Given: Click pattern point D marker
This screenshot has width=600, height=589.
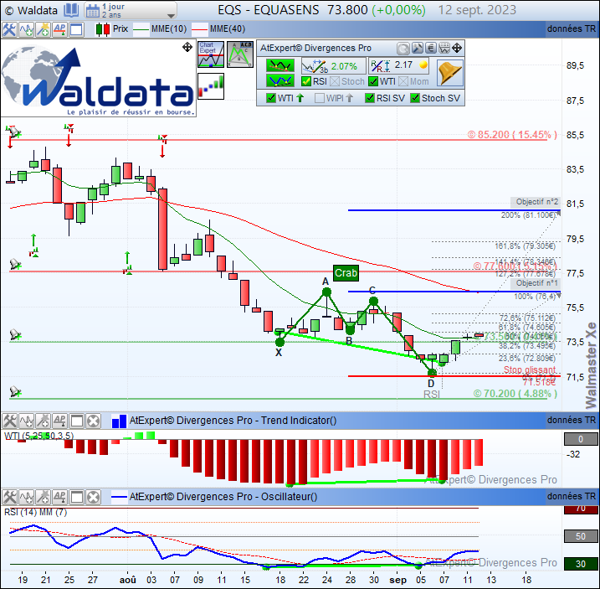Looking at the screenshot, I should point(432,373).
